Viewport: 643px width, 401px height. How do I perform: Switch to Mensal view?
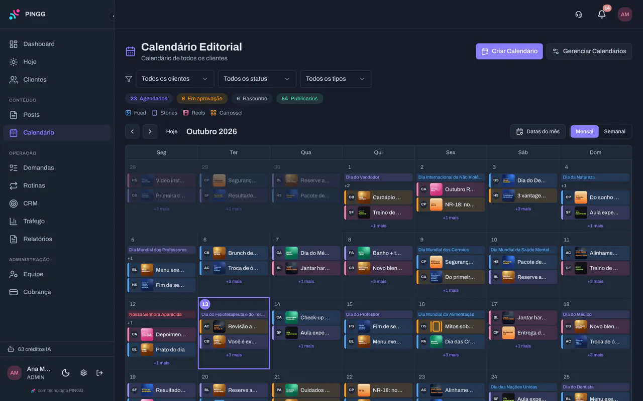tap(584, 131)
